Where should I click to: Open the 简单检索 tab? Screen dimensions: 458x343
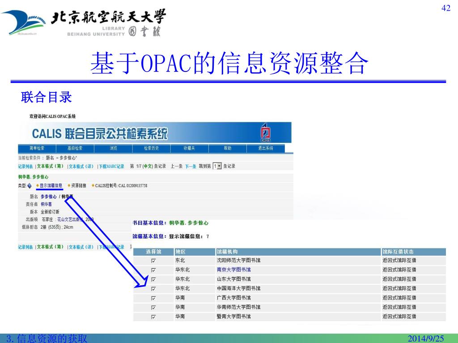pyautogui.click(x=37, y=148)
